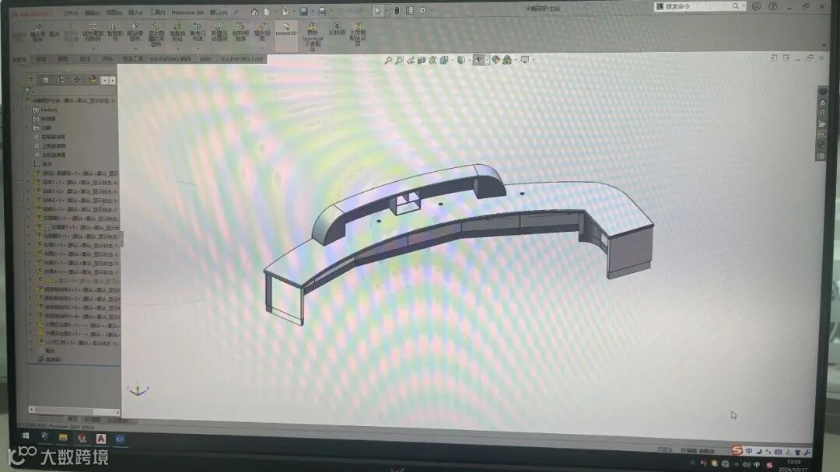Select the FeatureManager design tree tab icon
Viewport: 840px width, 472px height.
point(30,80)
